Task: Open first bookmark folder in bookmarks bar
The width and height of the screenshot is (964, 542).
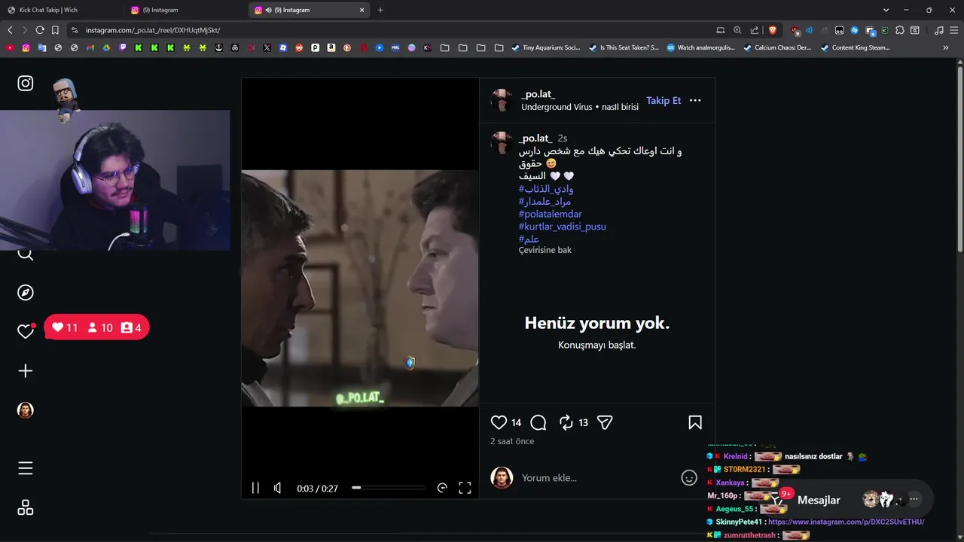Action: pyautogui.click(x=444, y=47)
